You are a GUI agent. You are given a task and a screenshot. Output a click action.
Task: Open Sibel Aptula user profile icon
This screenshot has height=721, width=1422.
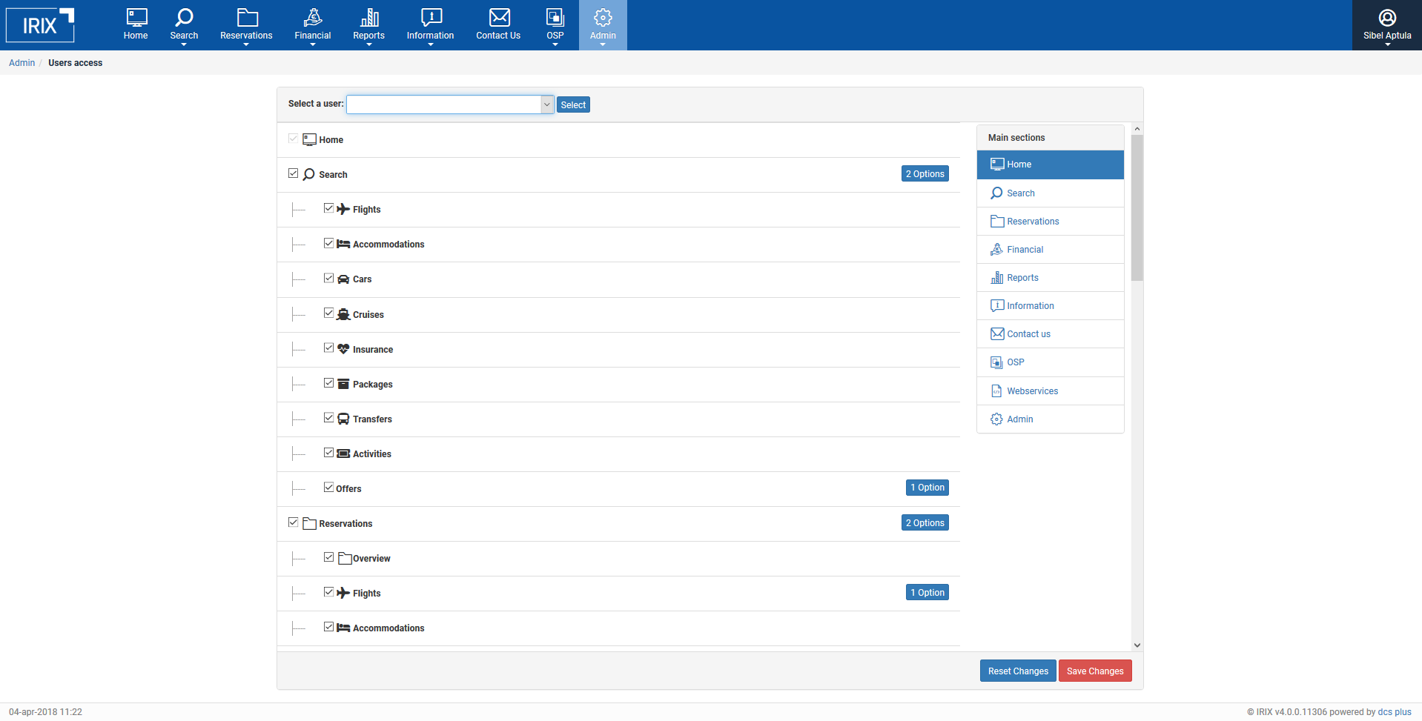click(x=1386, y=18)
